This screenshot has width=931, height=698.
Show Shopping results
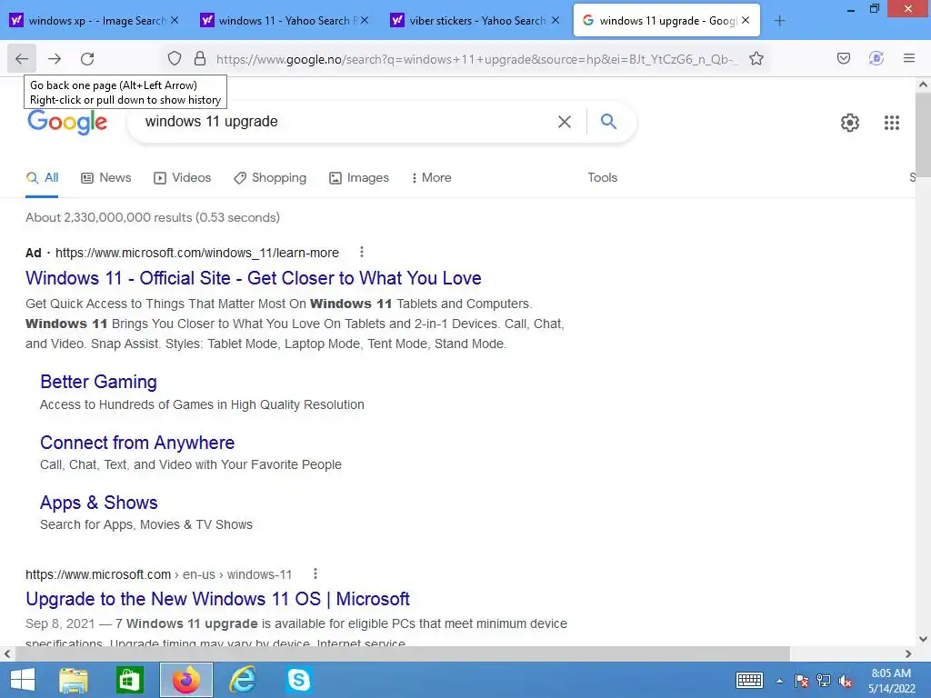point(270,177)
